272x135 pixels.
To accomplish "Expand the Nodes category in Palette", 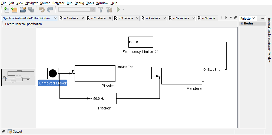I will 242,24.
